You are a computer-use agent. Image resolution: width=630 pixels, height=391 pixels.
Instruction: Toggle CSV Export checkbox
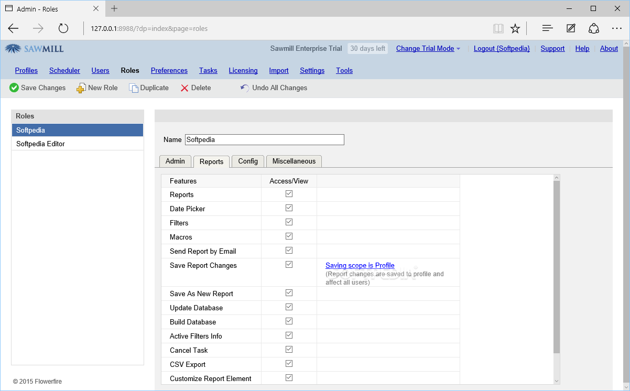pyautogui.click(x=289, y=364)
